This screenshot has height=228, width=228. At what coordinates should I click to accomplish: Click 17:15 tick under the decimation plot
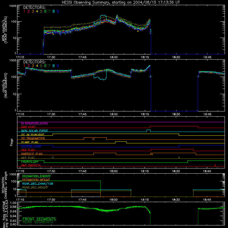20,200
